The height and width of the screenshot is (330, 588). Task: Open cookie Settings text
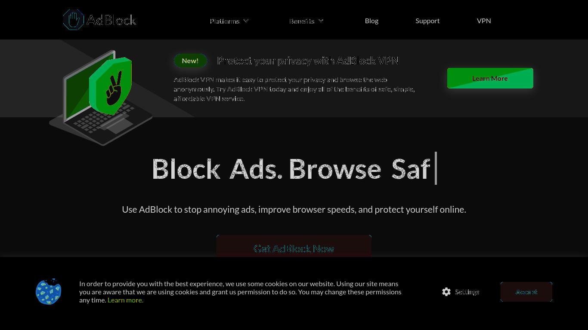click(x=467, y=292)
